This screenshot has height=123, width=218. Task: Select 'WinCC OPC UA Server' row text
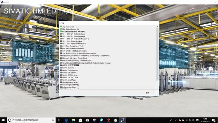70,75
